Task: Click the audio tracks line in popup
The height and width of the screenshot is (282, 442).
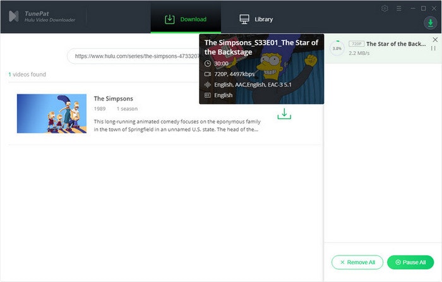Action: (248, 85)
